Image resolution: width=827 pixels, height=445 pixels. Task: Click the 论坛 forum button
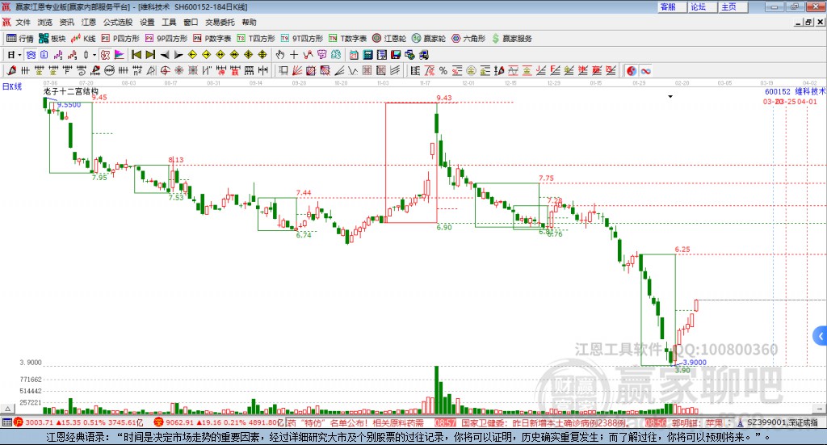698,6
